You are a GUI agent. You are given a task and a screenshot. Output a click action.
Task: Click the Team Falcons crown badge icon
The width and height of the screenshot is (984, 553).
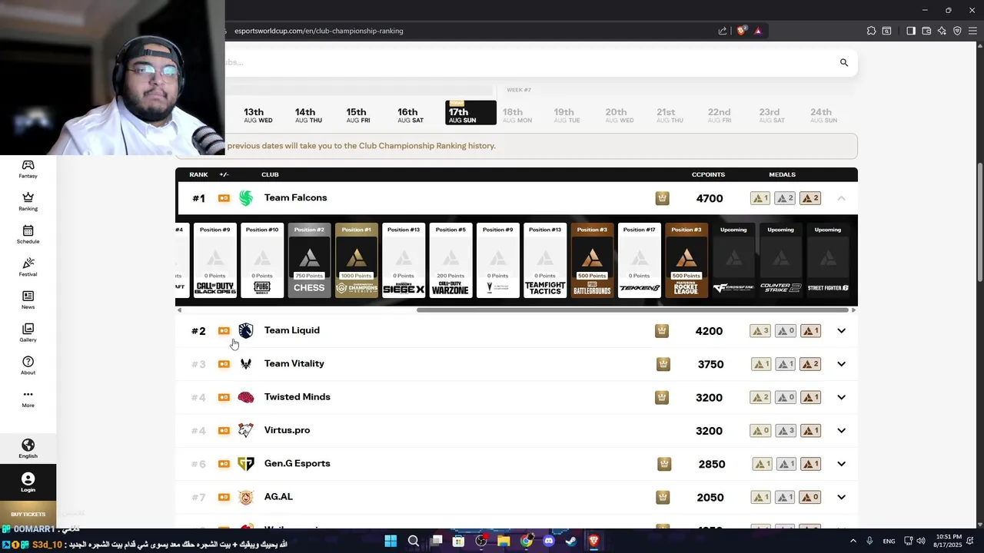click(662, 198)
